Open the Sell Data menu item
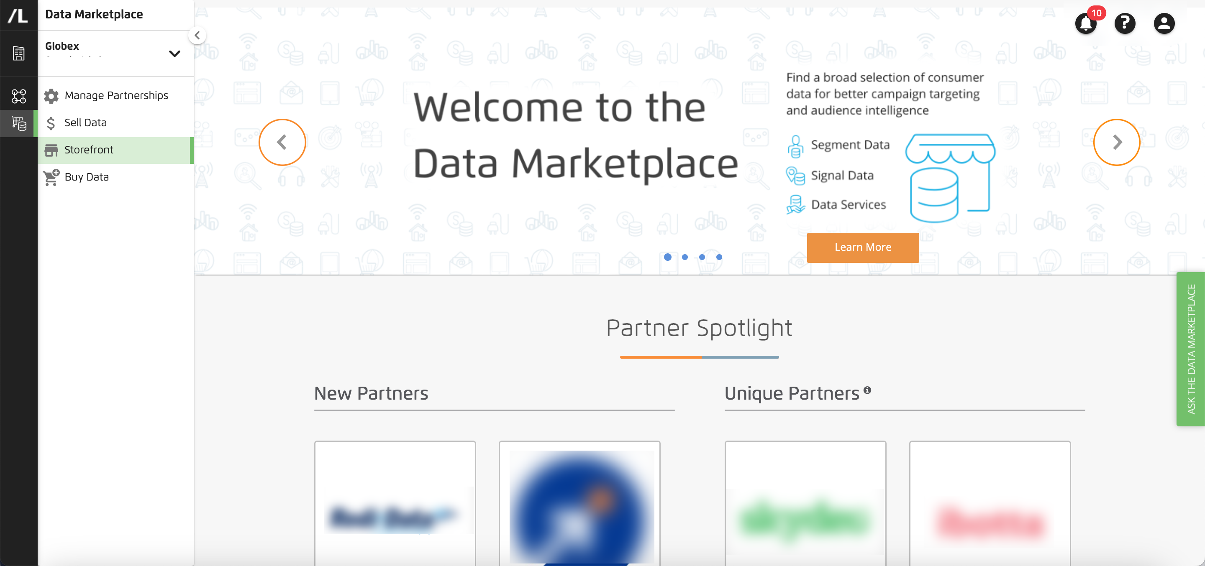Viewport: 1205px width, 566px height. [x=115, y=122]
